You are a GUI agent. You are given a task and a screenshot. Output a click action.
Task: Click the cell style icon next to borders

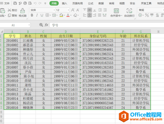point(54,15)
